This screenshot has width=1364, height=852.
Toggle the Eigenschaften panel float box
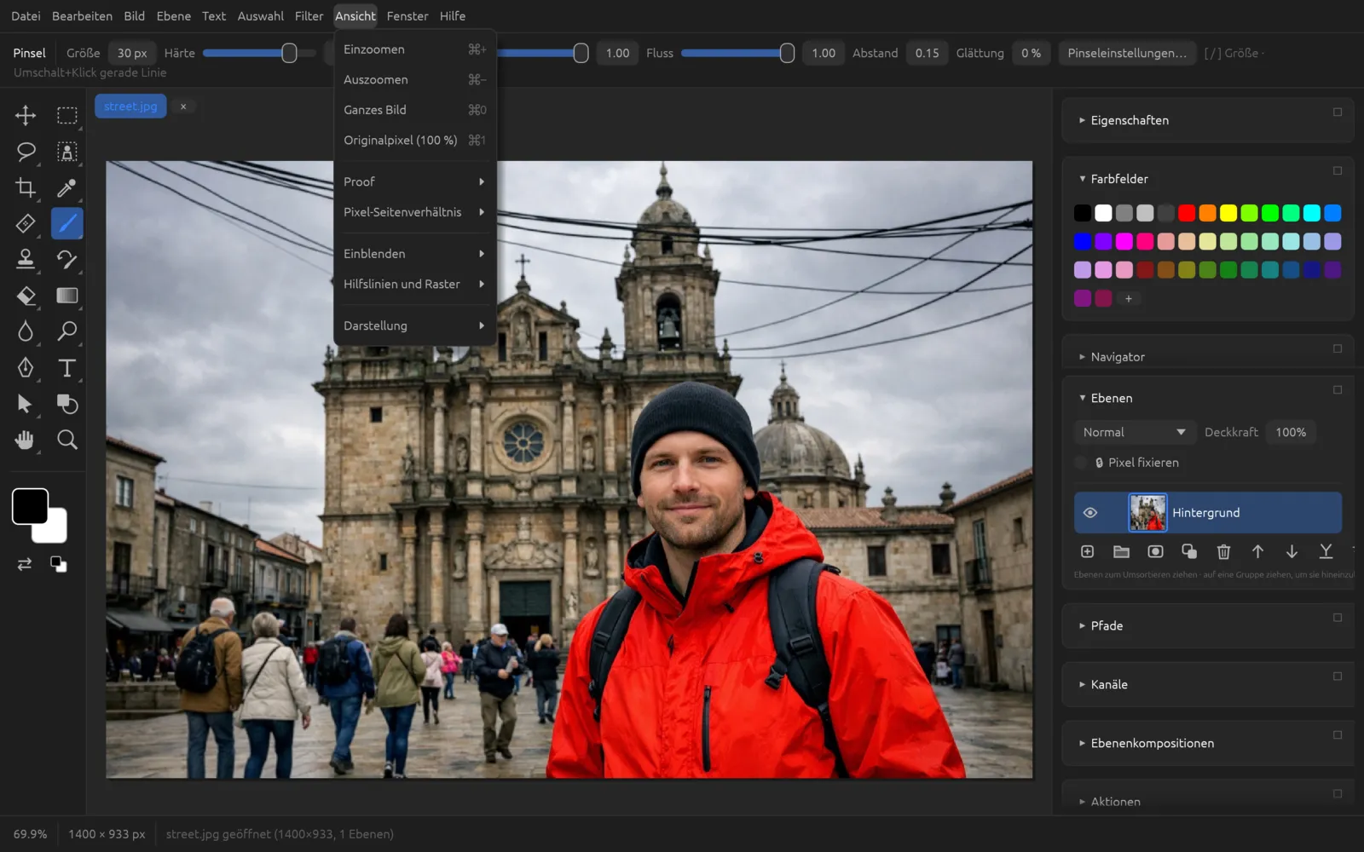(1338, 112)
